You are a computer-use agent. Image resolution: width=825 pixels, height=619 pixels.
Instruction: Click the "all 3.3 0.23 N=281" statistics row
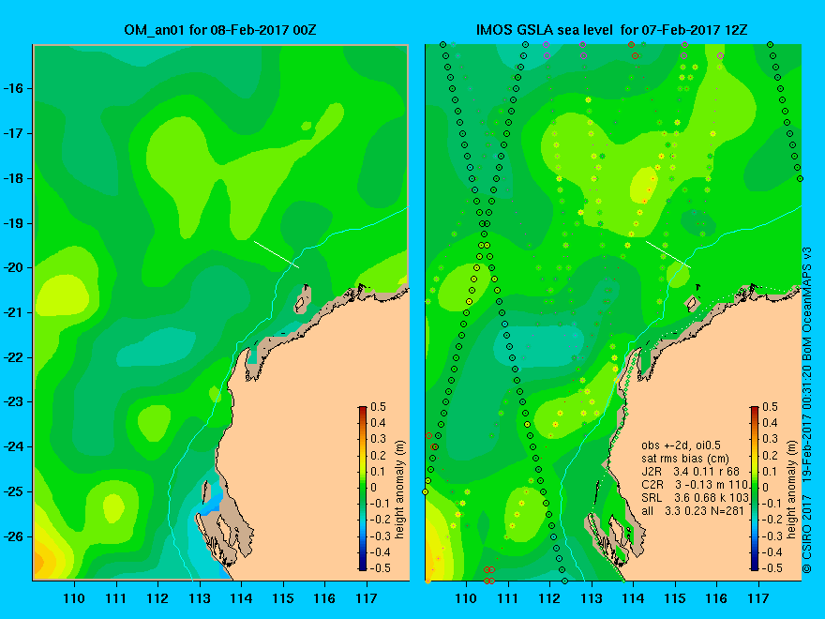point(693,510)
